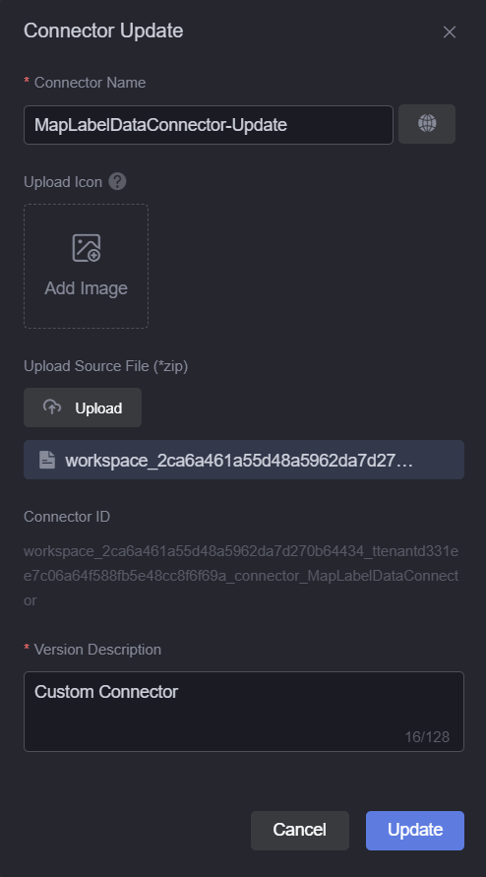Click the Version Description text area
The image size is (486, 877).
[244, 712]
